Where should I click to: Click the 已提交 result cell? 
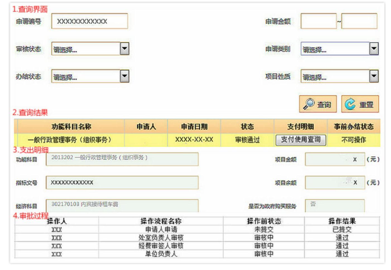pos(342,230)
